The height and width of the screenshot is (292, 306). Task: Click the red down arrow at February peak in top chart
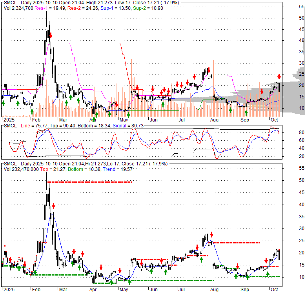(51, 35)
